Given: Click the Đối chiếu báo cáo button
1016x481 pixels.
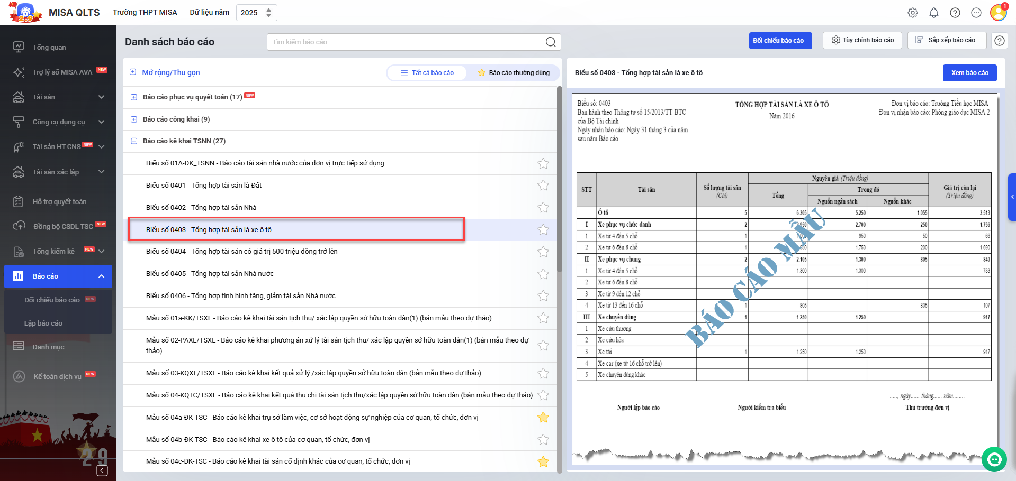Looking at the screenshot, I should pyautogui.click(x=780, y=41).
